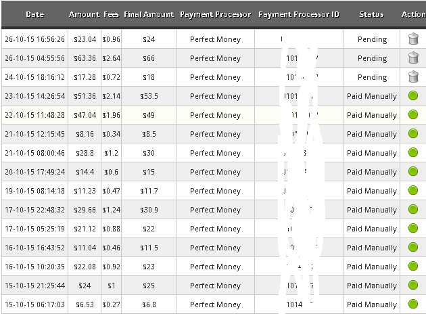Click the Pending status on $23.04 row
The height and width of the screenshot is (316, 426).
[372, 39]
